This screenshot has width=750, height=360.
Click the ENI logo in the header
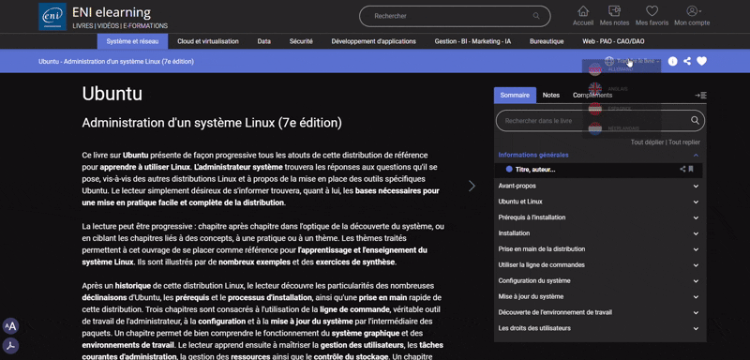52,17
